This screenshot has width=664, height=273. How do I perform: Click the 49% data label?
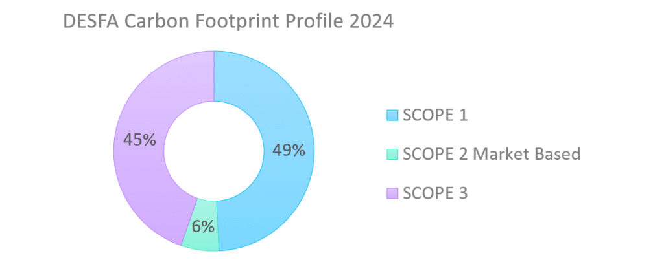pos(288,150)
